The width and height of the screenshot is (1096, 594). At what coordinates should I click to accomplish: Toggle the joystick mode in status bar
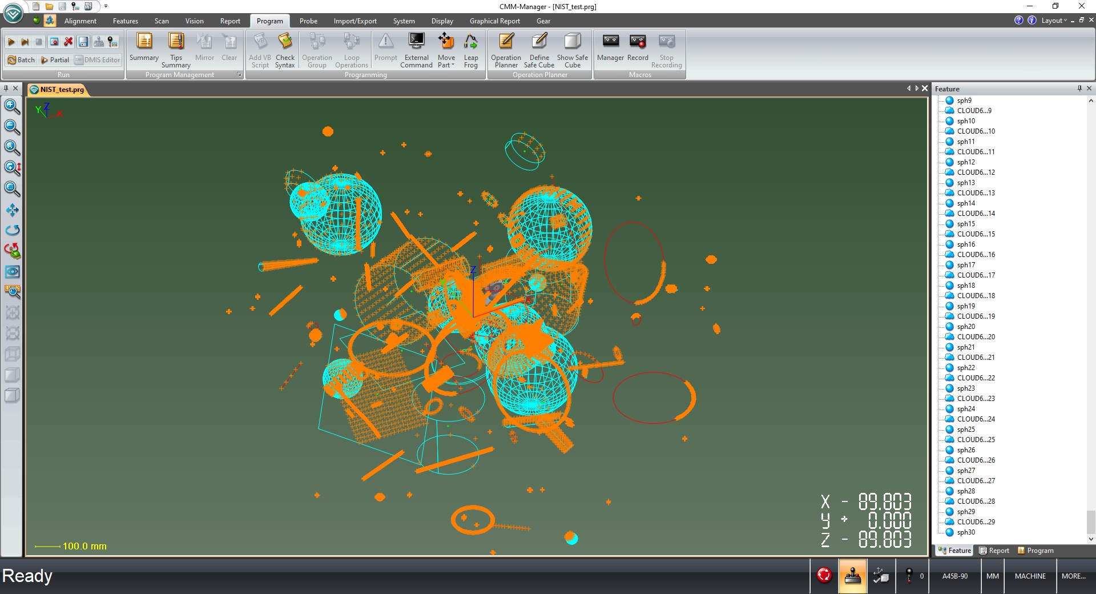coord(852,576)
